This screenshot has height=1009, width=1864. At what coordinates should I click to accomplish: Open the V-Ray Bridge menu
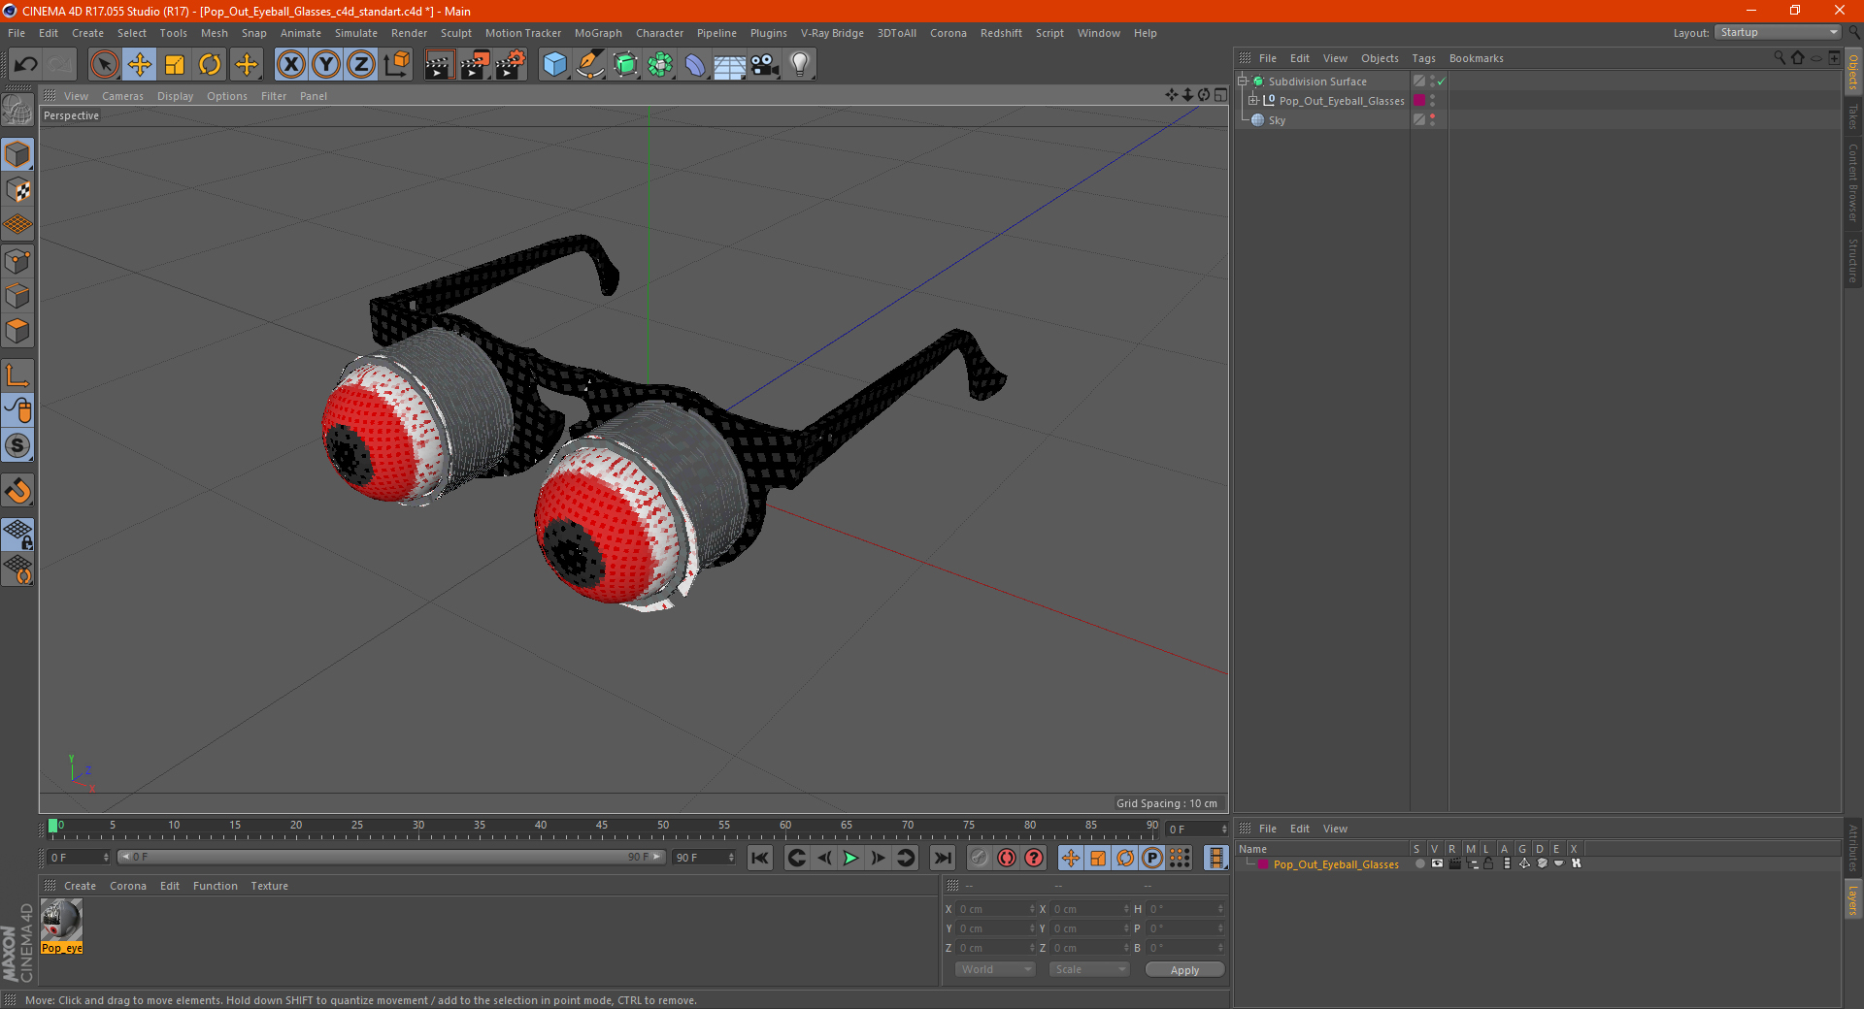[x=832, y=33]
